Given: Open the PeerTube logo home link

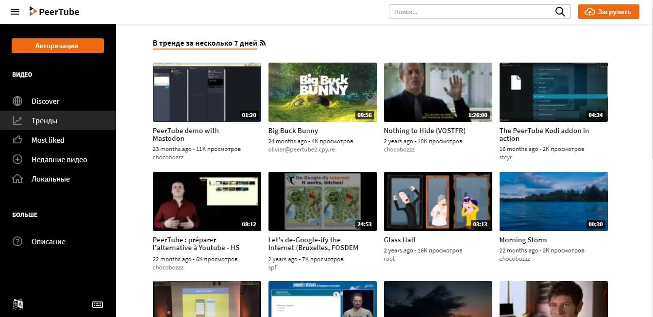Looking at the screenshot, I should click(54, 12).
